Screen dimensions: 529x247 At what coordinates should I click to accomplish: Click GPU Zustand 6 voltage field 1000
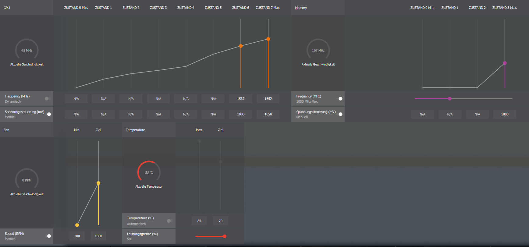click(x=241, y=114)
